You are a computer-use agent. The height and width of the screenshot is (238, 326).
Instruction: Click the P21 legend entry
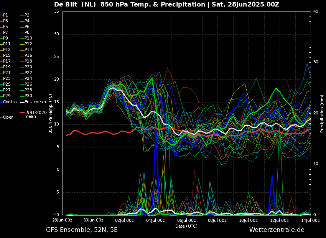[x=7, y=73]
